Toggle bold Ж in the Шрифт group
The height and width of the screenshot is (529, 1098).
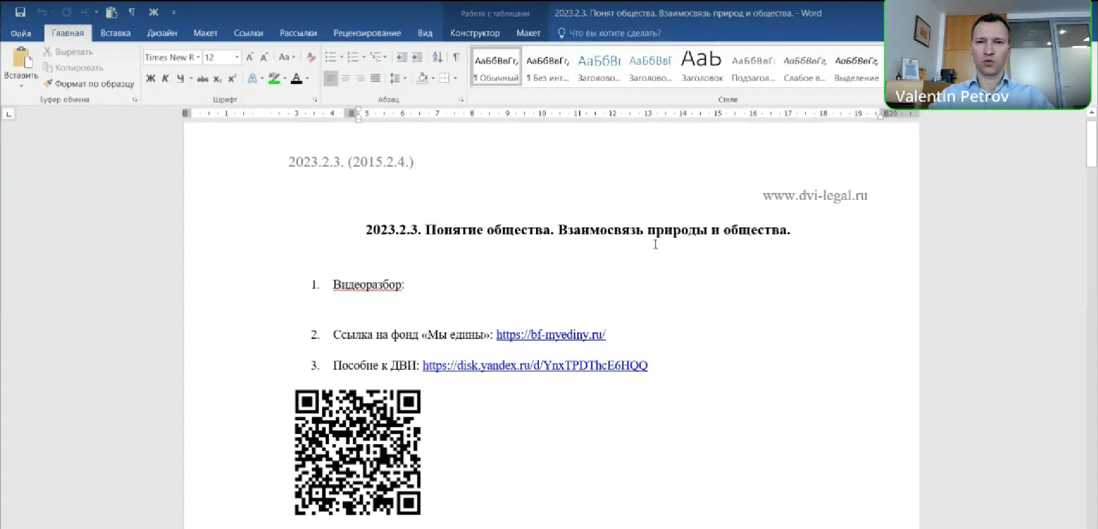[x=151, y=79]
